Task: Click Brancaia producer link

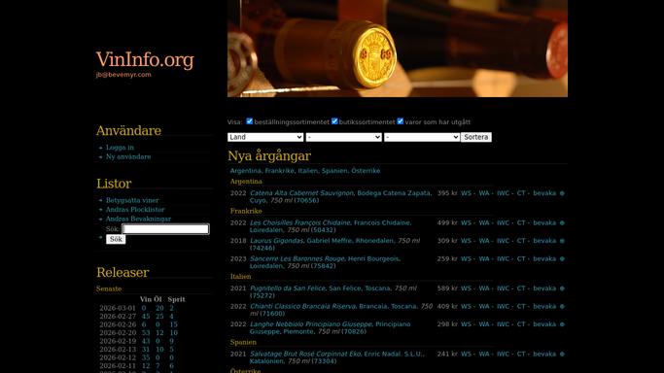Action: pyautogui.click(x=373, y=306)
